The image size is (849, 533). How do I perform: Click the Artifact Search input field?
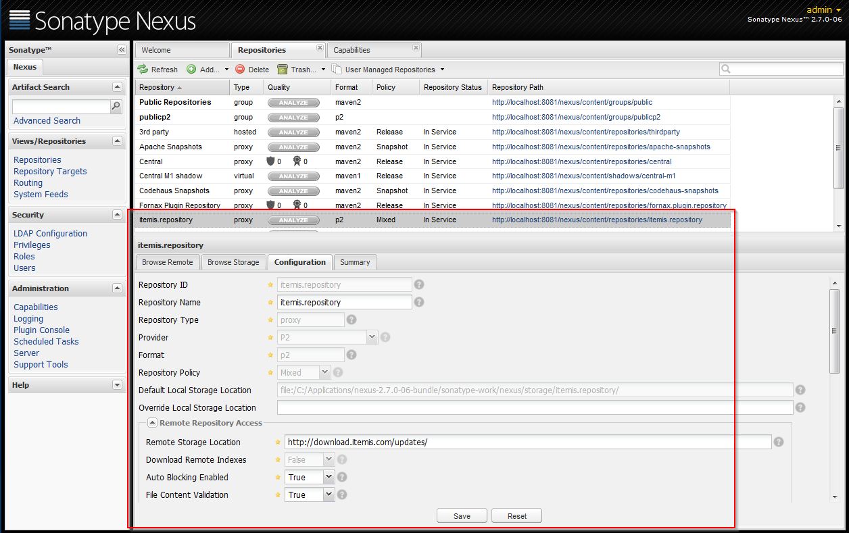tap(61, 106)
